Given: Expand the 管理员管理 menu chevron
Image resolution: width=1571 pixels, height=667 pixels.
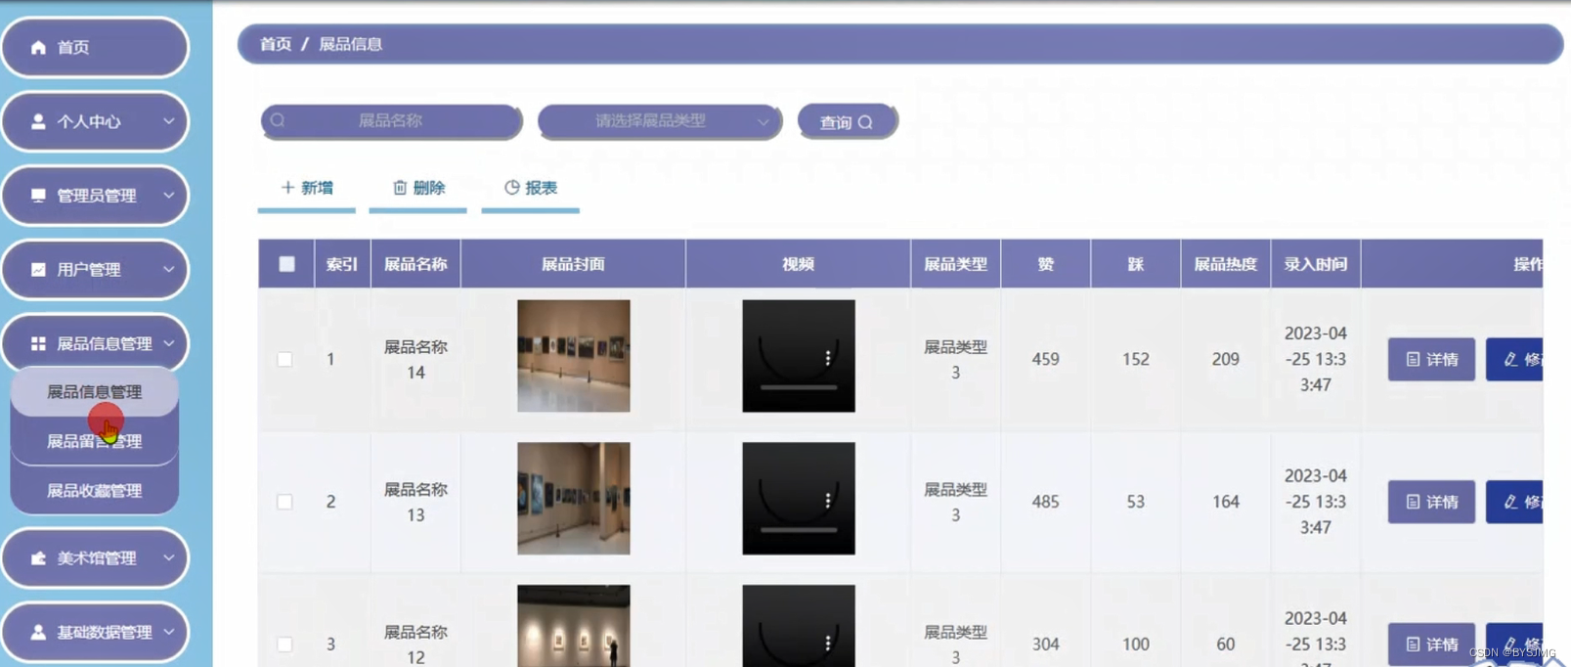Looking at the screenshot, I should point(168,196).
